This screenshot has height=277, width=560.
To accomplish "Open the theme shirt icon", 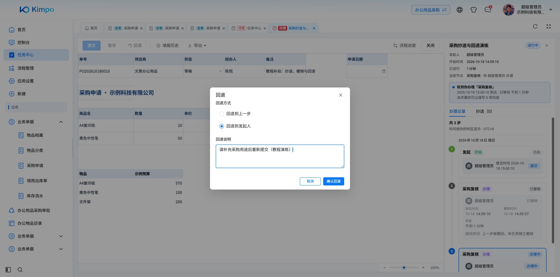I will [x=474, y=10].
